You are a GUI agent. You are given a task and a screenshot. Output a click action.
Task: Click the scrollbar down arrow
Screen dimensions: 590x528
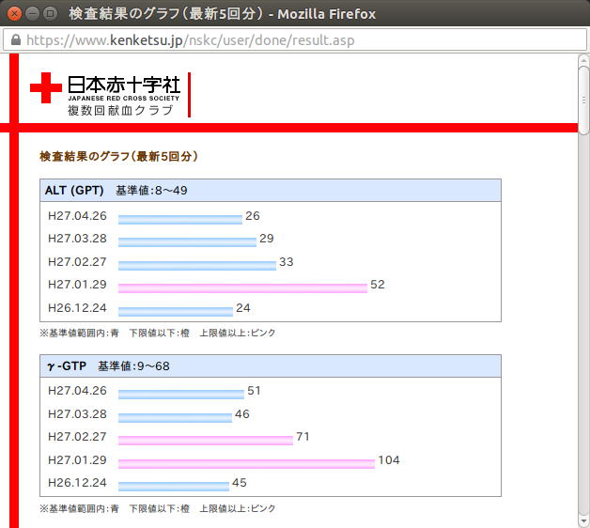(583, 521)
